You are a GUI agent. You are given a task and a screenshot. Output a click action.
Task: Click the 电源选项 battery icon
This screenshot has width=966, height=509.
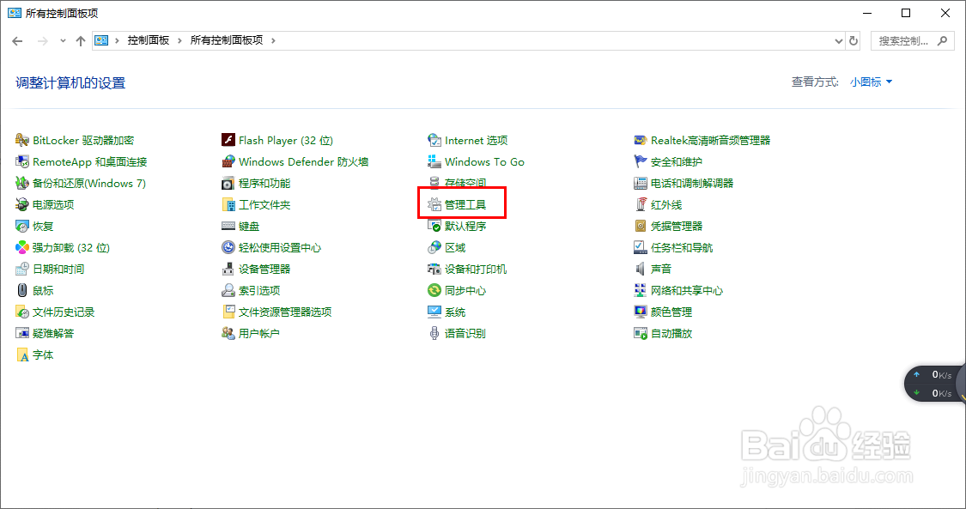click(x=22, y=205)
